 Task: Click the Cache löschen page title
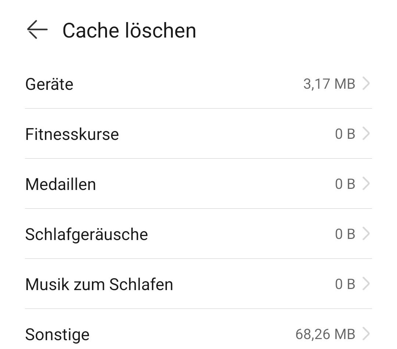click(129, 31)
